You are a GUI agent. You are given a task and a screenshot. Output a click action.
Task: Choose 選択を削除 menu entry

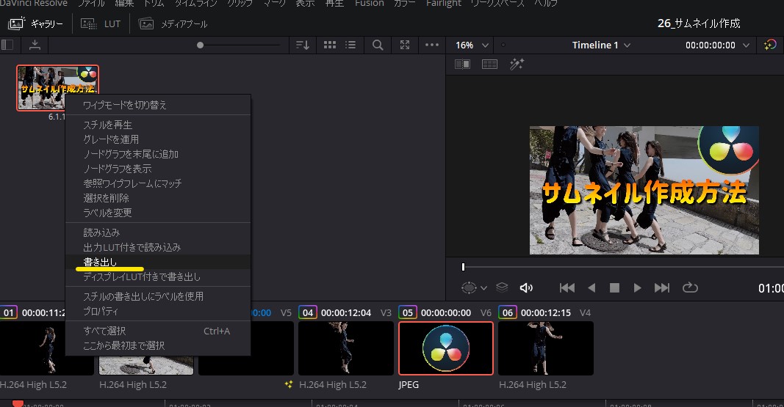click(x=158, y=198)
